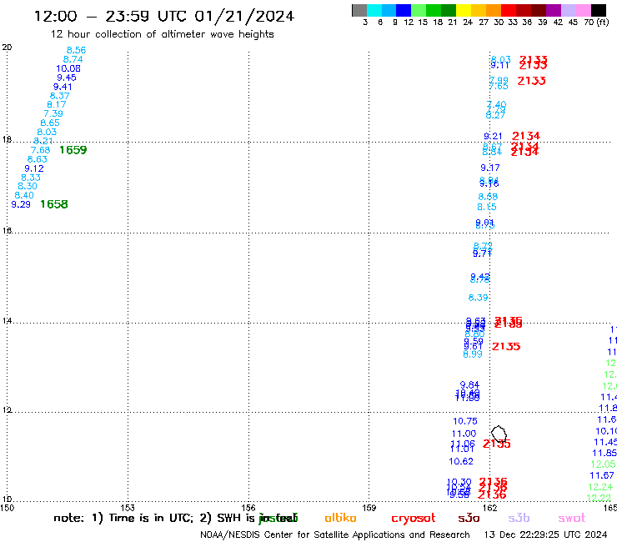Screen dimensions: 617x542
Task: Click the wave height value "10.08"
Action: [68, 68]
